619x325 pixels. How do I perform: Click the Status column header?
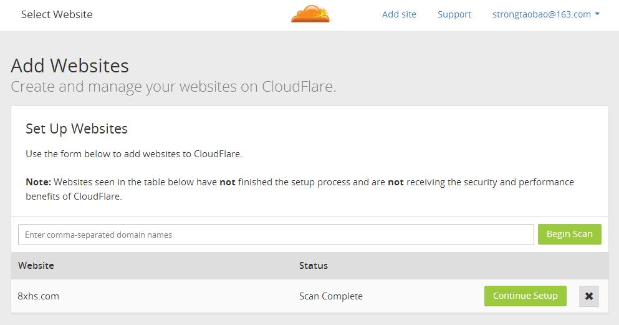pyautogui.click(x=314, y=265)
